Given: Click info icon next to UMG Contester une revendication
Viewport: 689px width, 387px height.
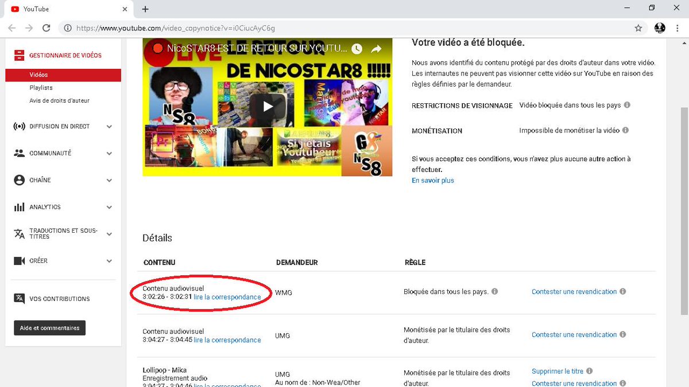Looking at the screenshot, I should pyautogui.click(x=623, y=334).
